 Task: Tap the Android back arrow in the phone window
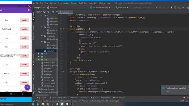[22, 94]
